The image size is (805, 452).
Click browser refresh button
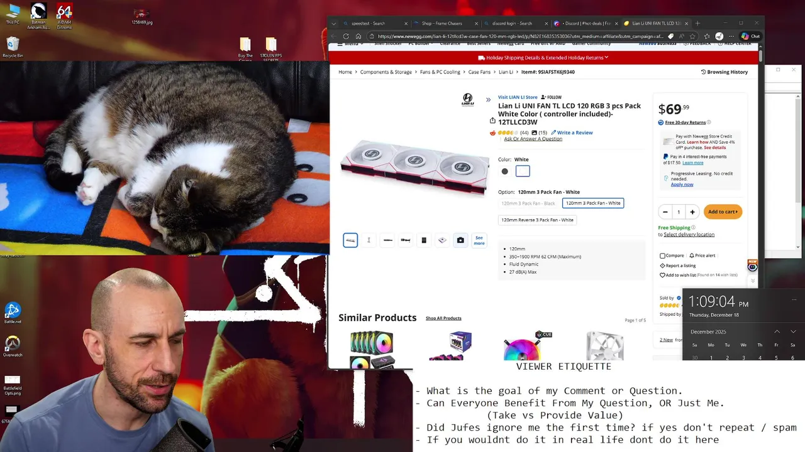click(346, 36)
